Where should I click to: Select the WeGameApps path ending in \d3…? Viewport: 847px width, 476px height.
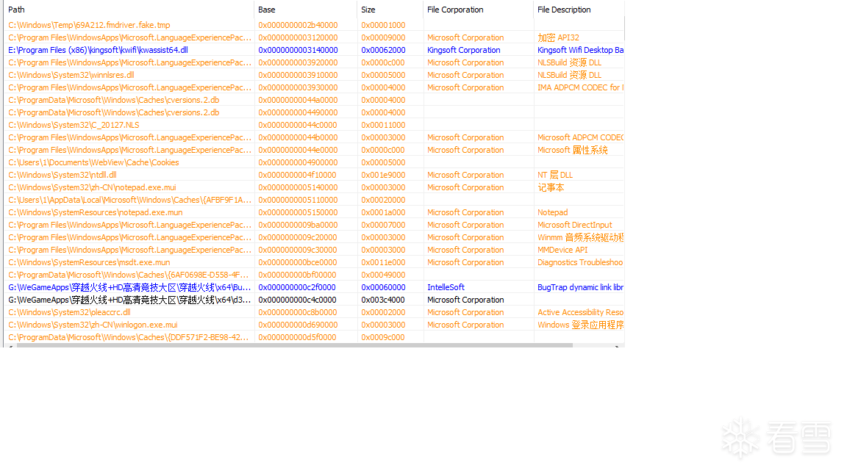pyautogui.click(x=129, y=300)
